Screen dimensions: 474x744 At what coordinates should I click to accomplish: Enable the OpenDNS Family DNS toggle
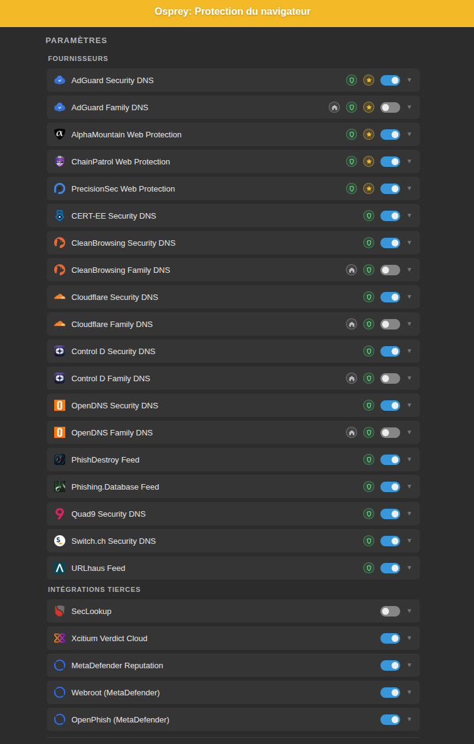pos(390,432)
